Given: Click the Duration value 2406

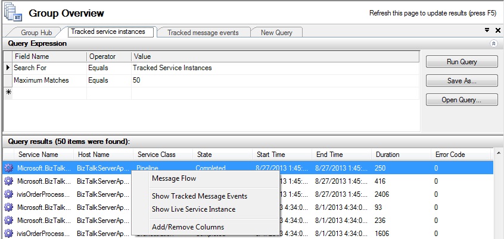Looking at the screenshot, I should 382,194.
